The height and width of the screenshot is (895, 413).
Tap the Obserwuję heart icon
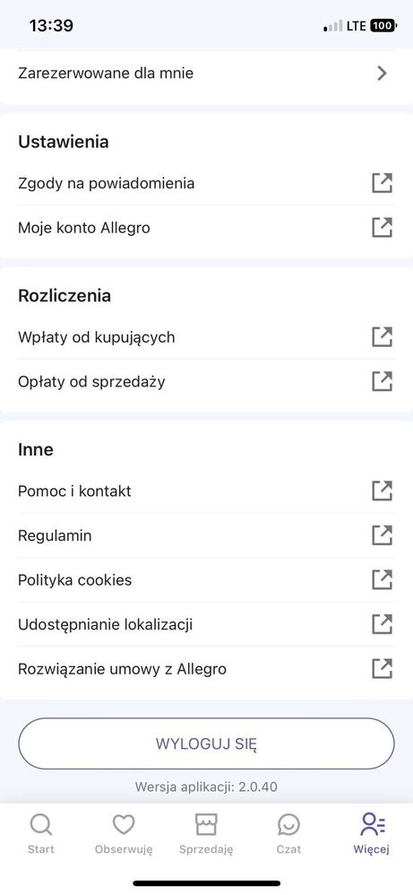tap(124, 825)
